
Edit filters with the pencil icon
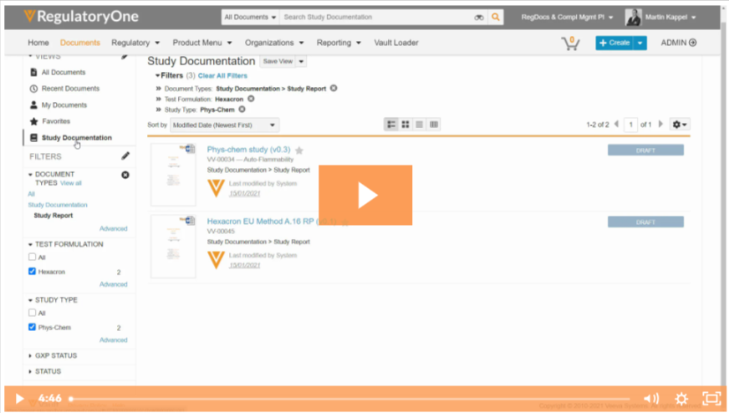point(125,156)
